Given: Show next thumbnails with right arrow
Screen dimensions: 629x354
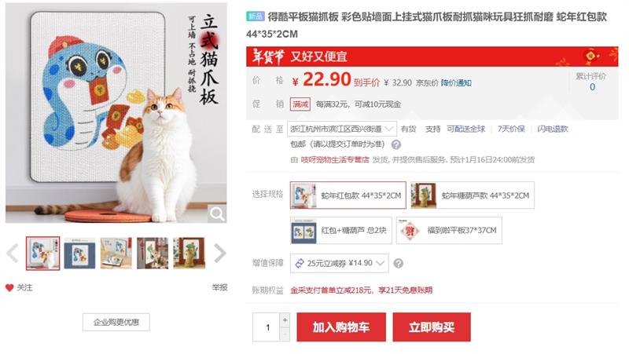Looking at the screenshot, I should pos(220,253).
